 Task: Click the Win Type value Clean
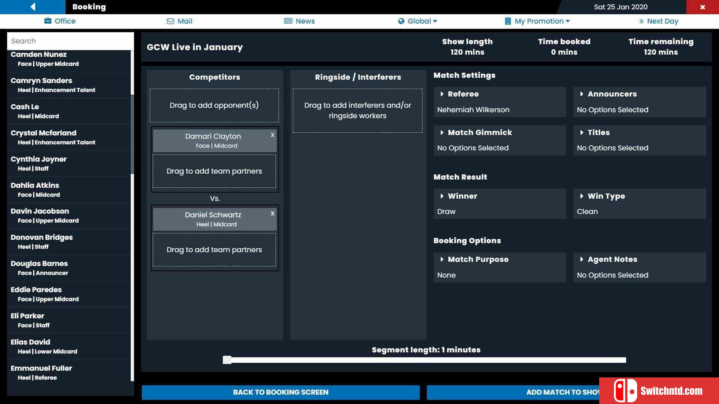(587, 212)
